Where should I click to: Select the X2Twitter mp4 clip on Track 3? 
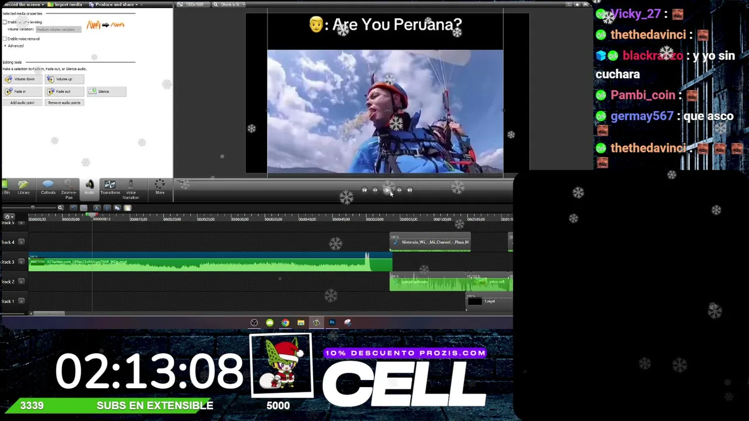pyautogui.click(x=211, y=262)
